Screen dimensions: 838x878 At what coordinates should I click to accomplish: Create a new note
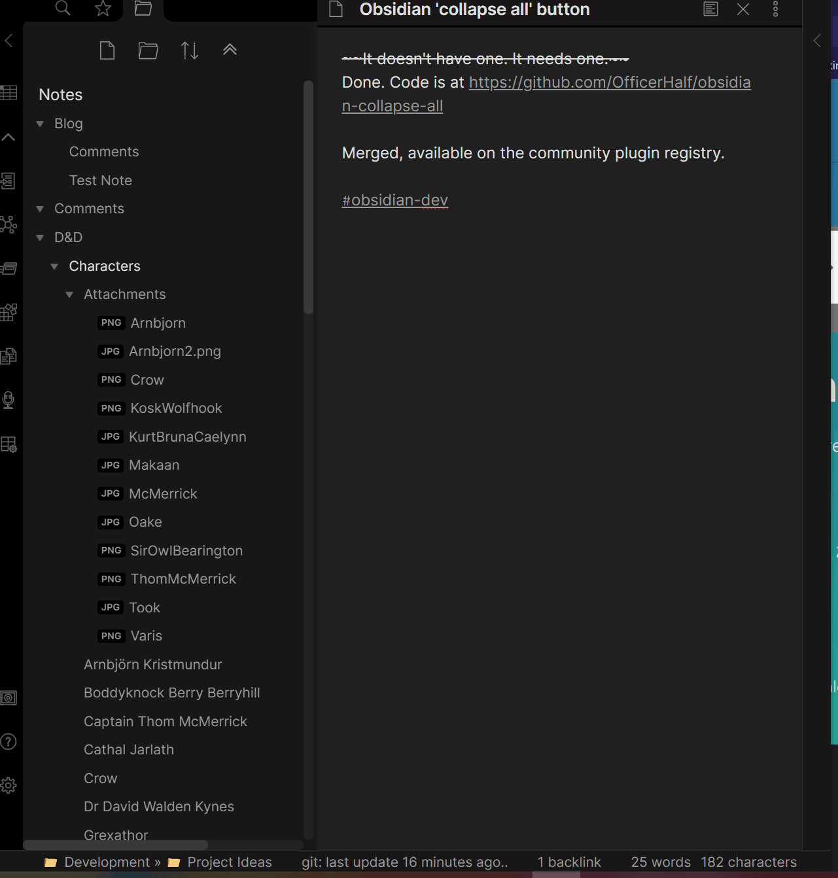tap(107, 50)
